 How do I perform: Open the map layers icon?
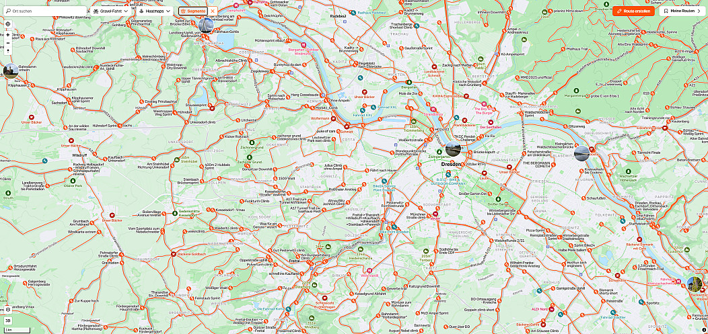(7, 310)
